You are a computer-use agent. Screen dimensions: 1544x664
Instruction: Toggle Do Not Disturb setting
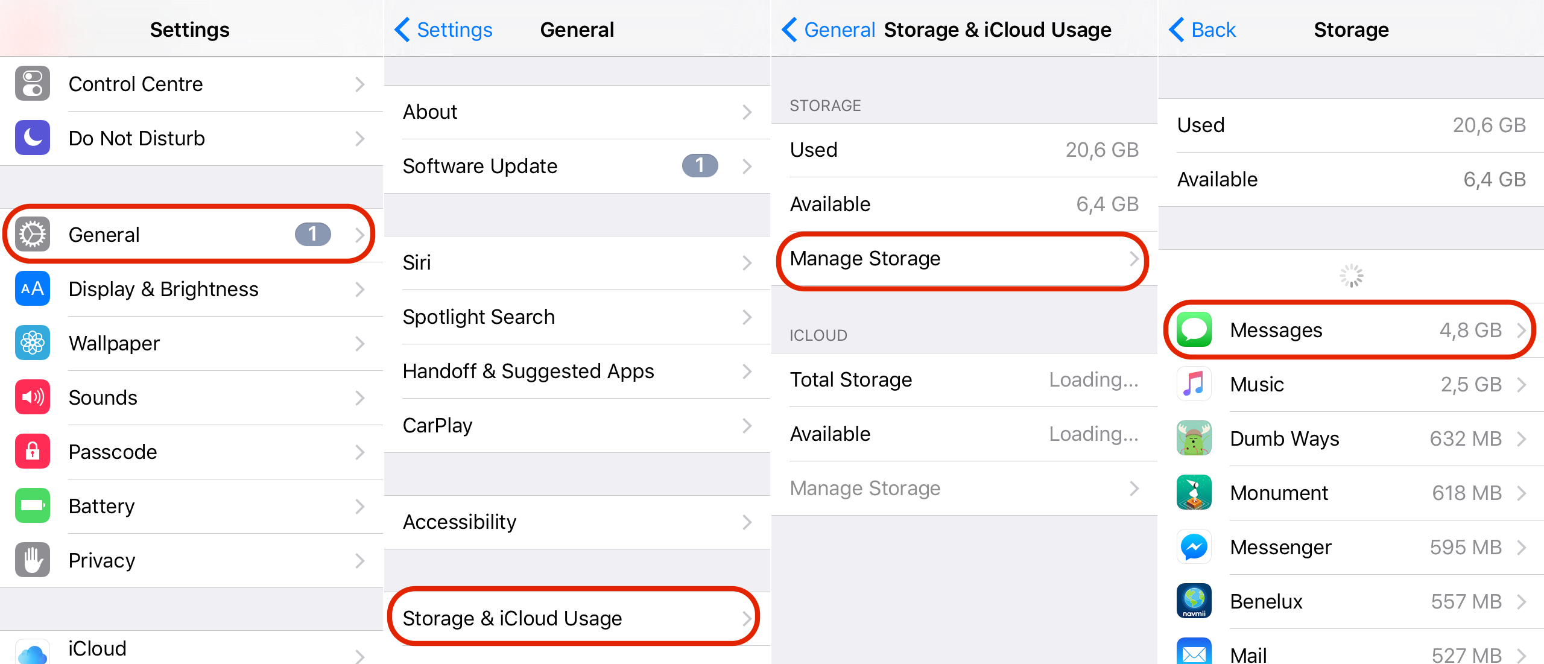[x=193, y=138]
